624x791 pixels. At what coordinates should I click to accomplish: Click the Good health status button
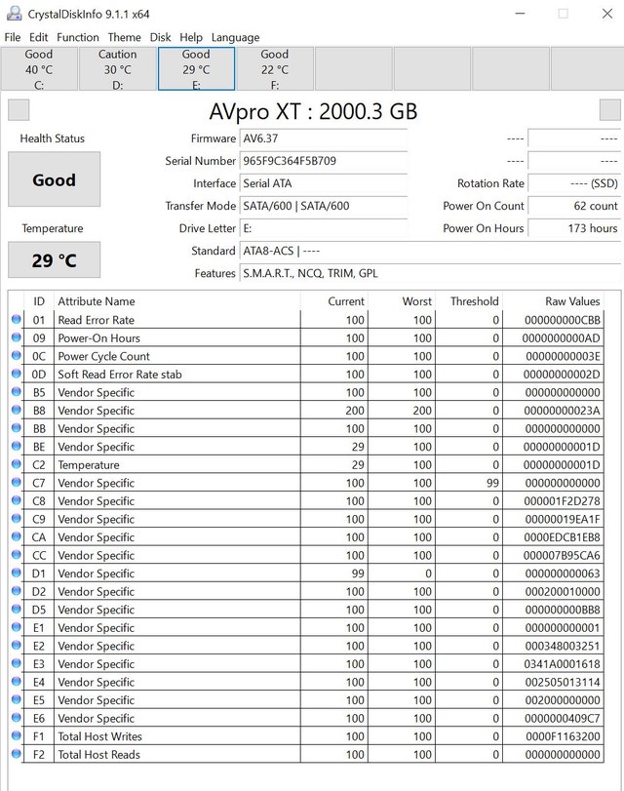pyautogui.click(x=54, y=179)
